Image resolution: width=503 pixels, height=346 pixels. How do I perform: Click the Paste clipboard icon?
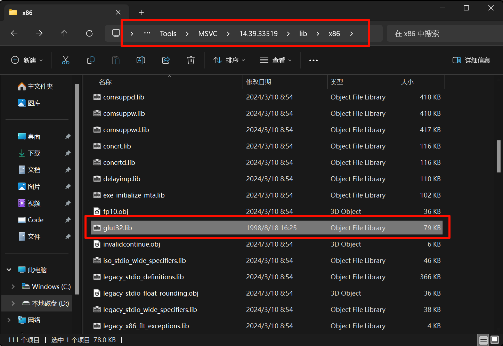pyautogui.click(x=116, y=60)
